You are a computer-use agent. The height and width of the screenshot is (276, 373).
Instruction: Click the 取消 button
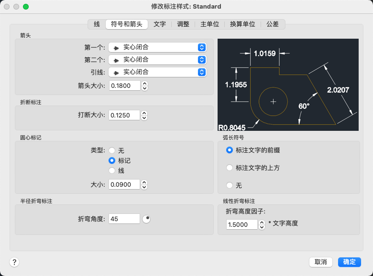[321, 262]
